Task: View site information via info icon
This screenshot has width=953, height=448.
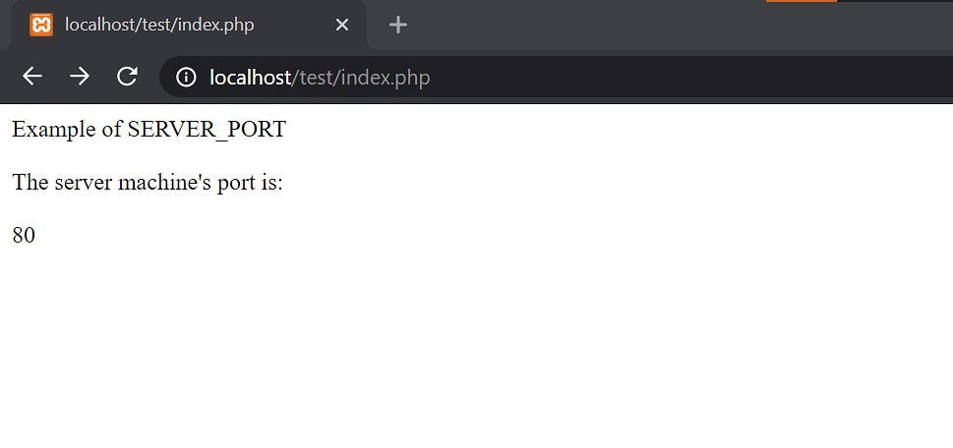Action: coord(186,77)
